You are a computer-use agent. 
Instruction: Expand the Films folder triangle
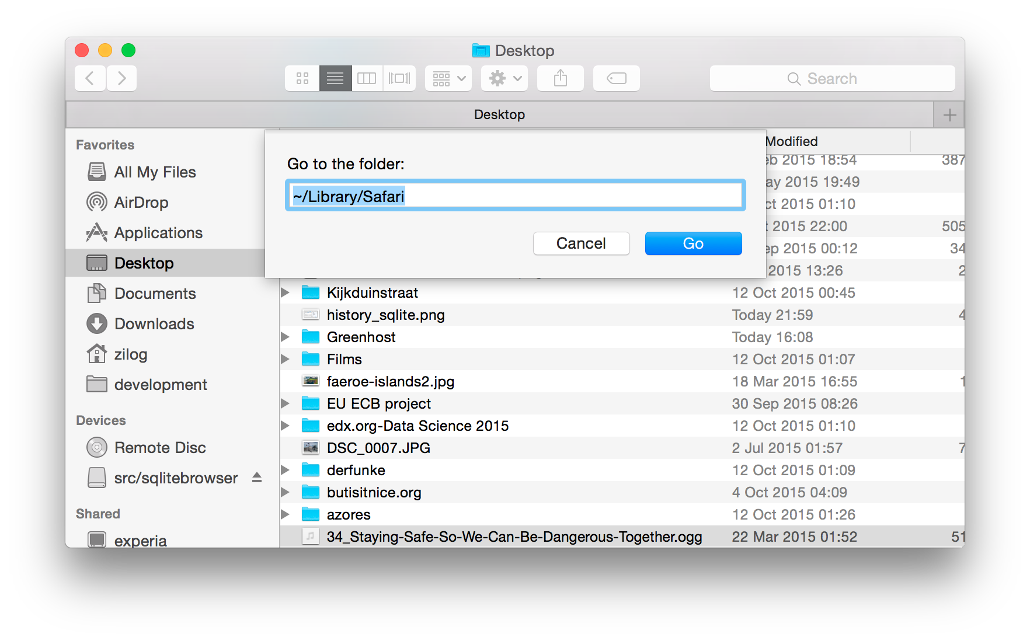285,359
